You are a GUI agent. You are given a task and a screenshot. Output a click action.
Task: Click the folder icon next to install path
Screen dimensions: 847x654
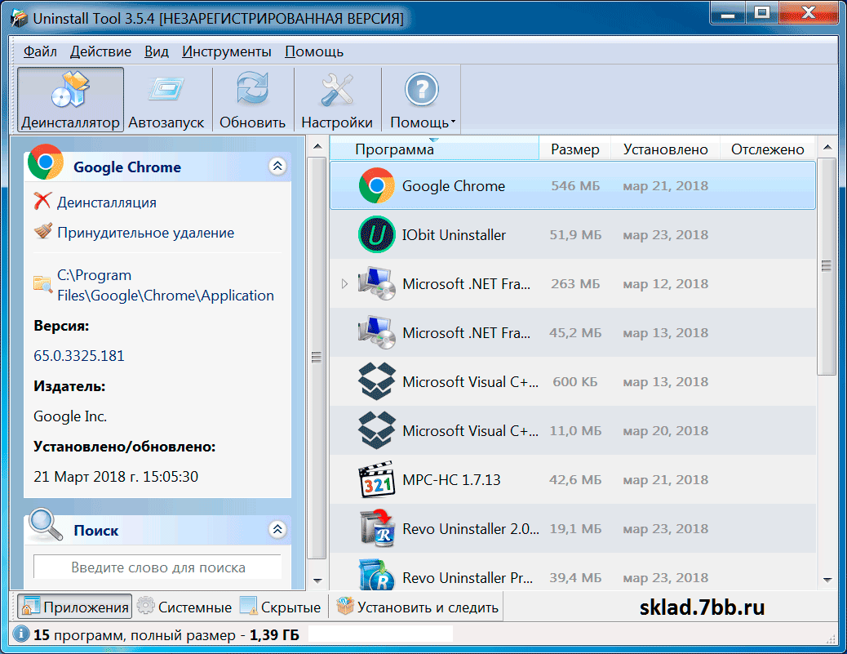pyautogui.click(x=42, y=283)
